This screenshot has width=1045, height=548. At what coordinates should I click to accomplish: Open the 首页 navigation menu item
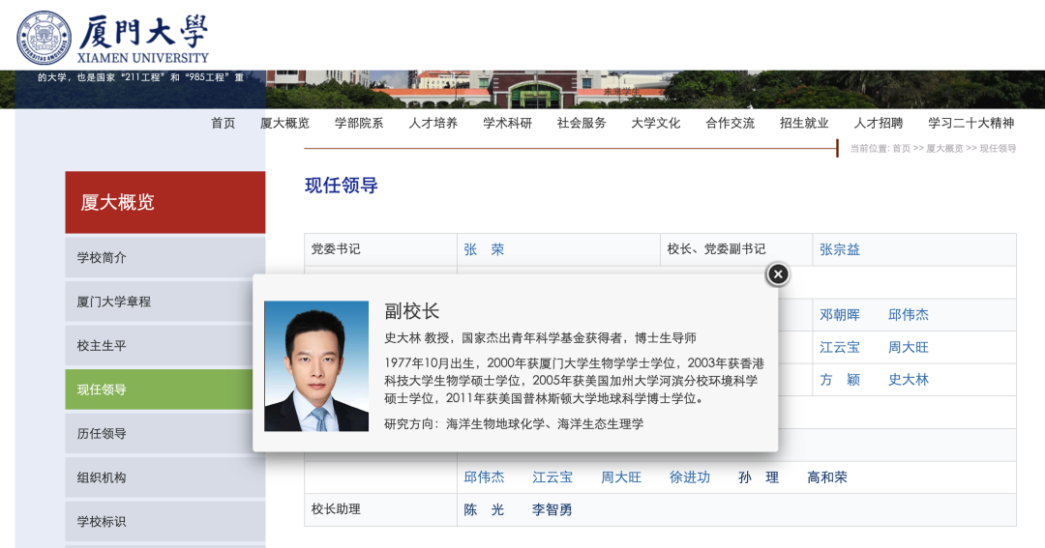tap(224, 123)
